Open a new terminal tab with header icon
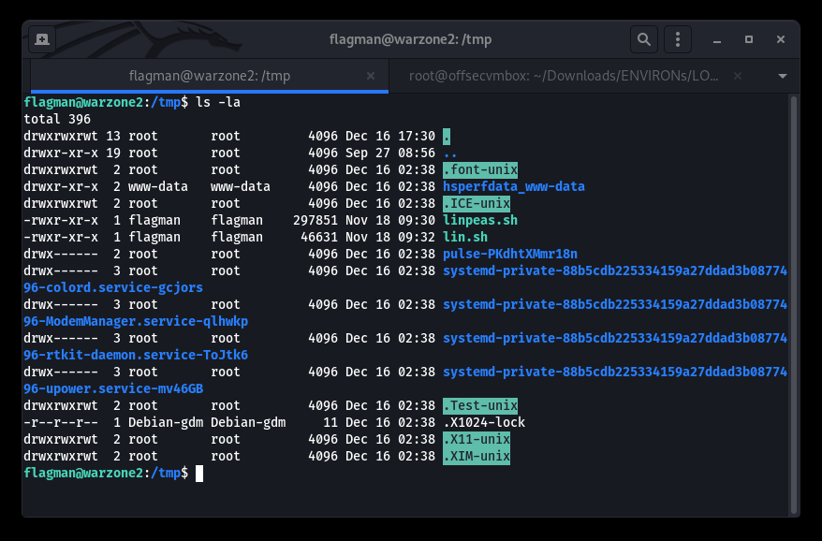This screenshot has height=541, width=822. click(42, 39)
